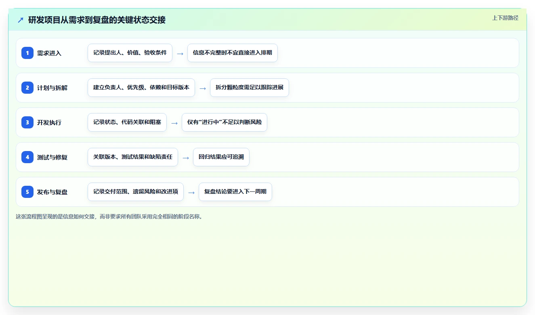Click the arrow in the 计划与拆解 row
This screenshot has width=535, height=315.
click(x=203, y=88)
